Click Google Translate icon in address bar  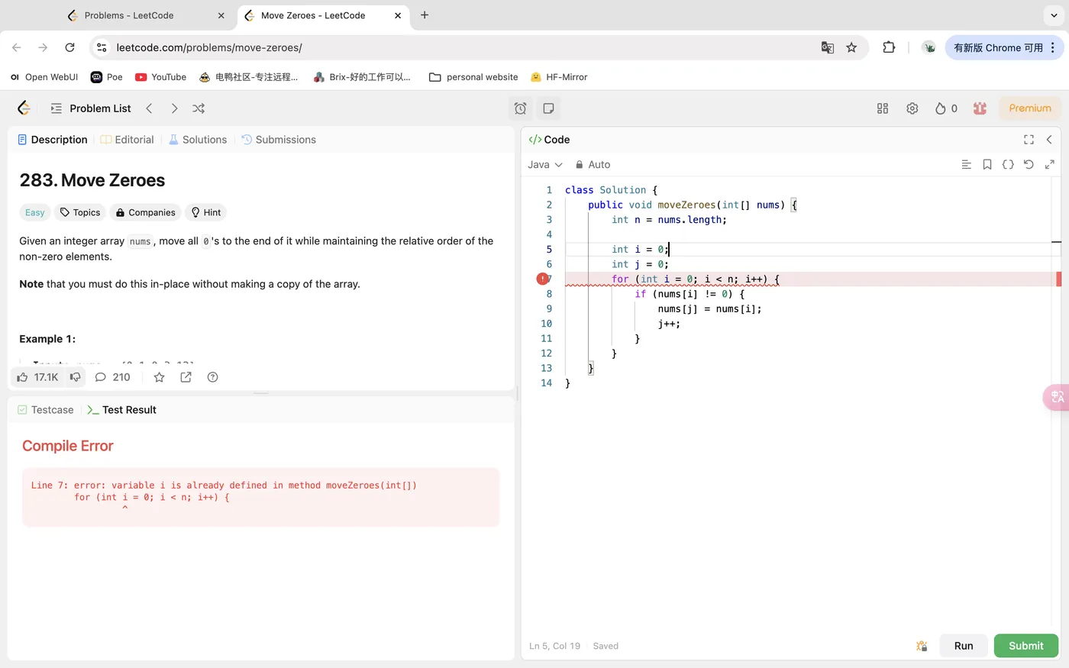(x=827, y=47)
